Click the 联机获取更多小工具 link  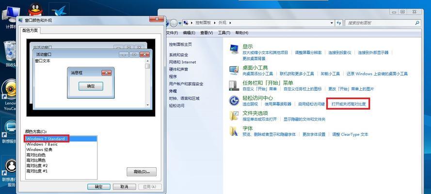[297, 74]
